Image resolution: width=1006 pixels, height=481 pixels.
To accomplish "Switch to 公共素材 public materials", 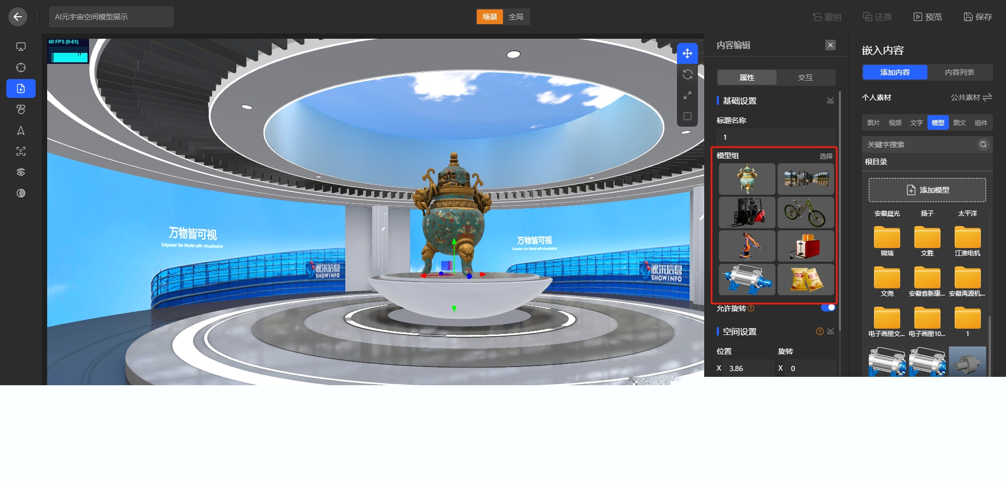I will point(966,97).
